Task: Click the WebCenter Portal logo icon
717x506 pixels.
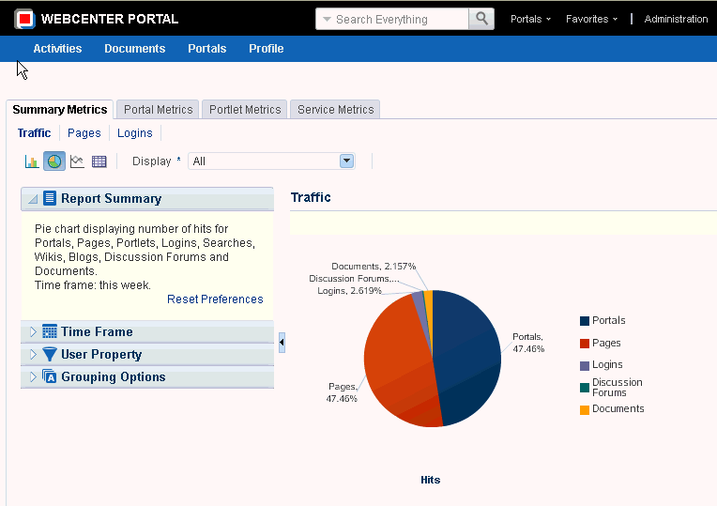Action: click(24, 19)
